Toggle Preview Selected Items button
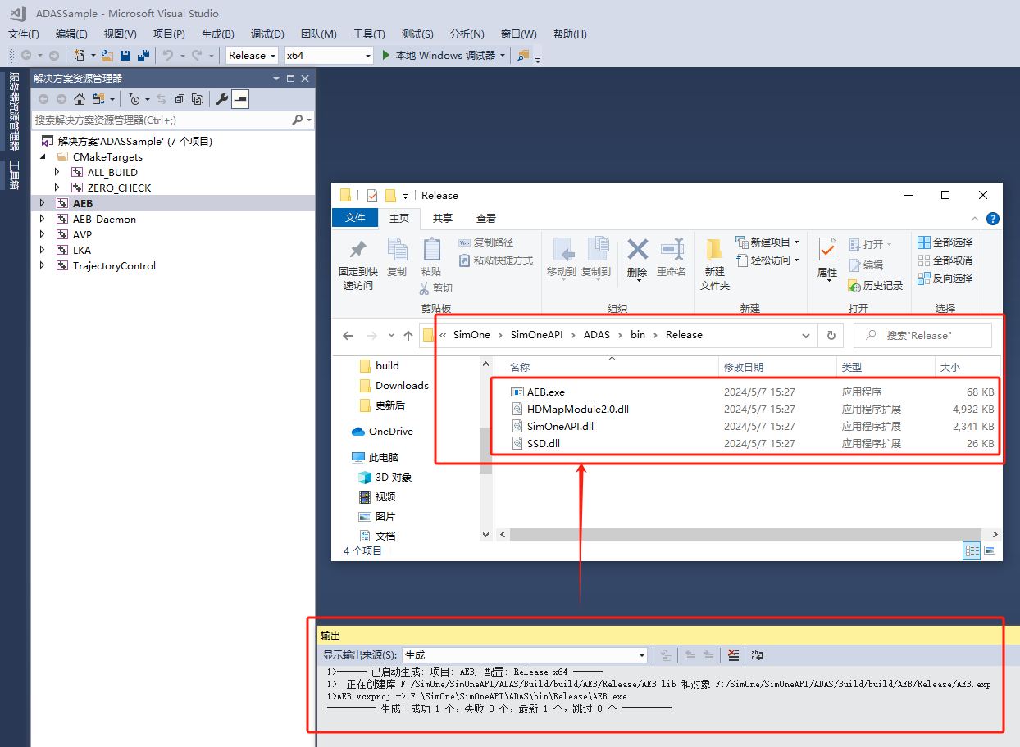This screenshot has width=1020, height=747. pyautogui.click(x=240, y=99)
